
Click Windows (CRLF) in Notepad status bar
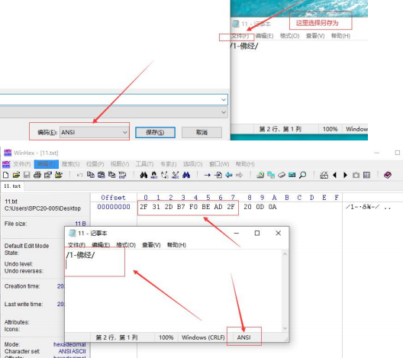coord(203,337)
